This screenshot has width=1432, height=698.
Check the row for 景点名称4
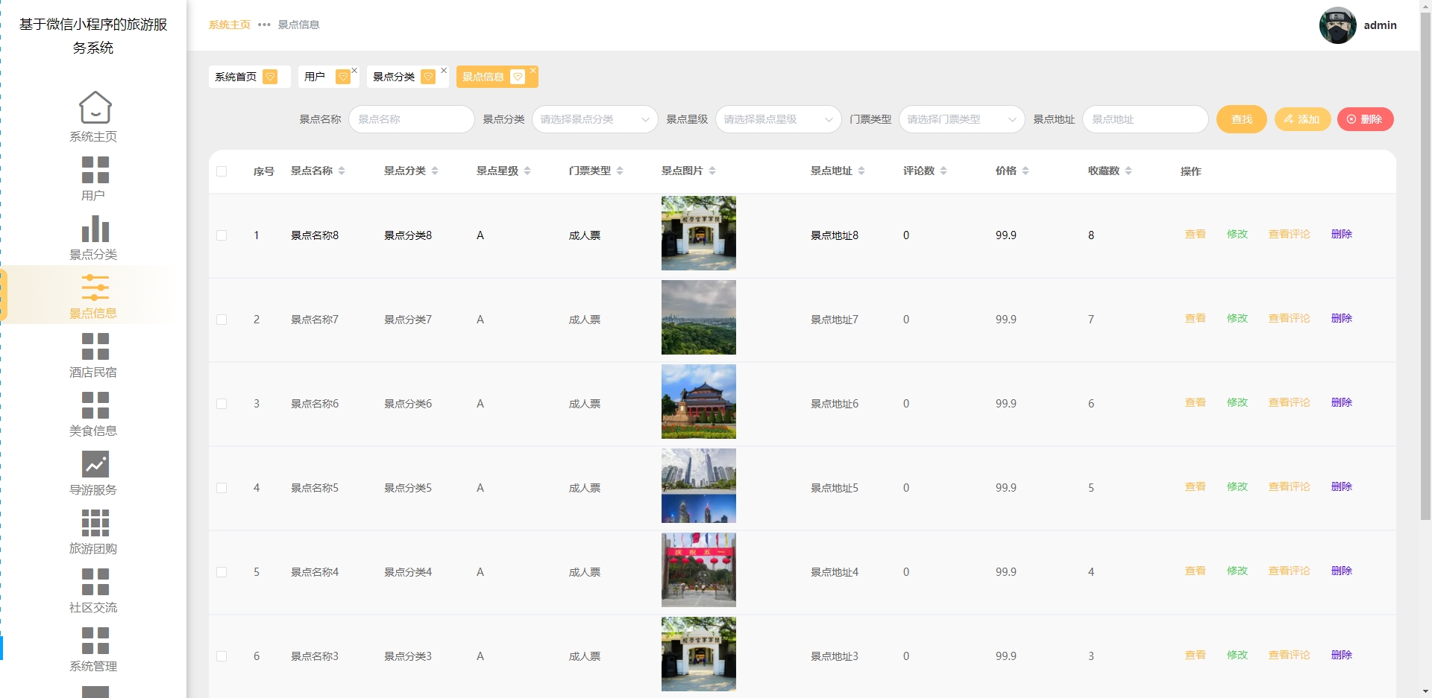coord(222,572)
